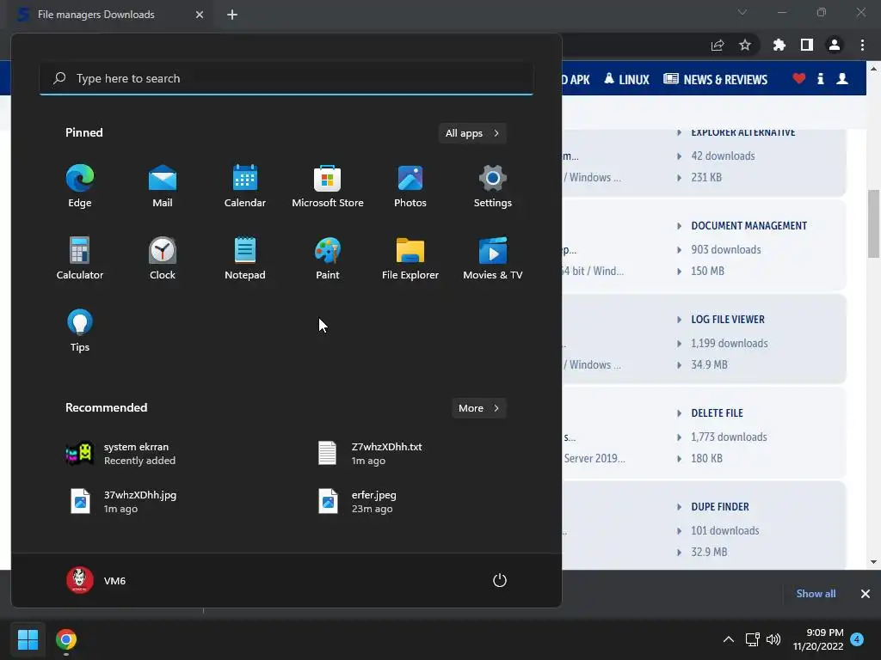This screenshot has height=660, width=881.
Task: Share this page in Chrome
Action: tap(718, 45)
